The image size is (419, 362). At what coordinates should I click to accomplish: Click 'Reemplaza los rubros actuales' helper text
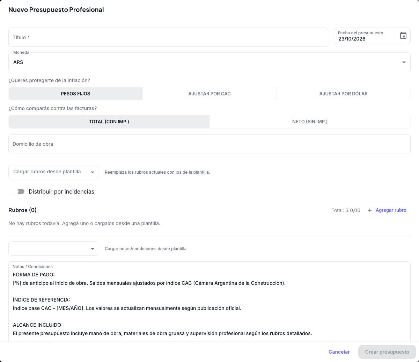(x=157, y=172)
